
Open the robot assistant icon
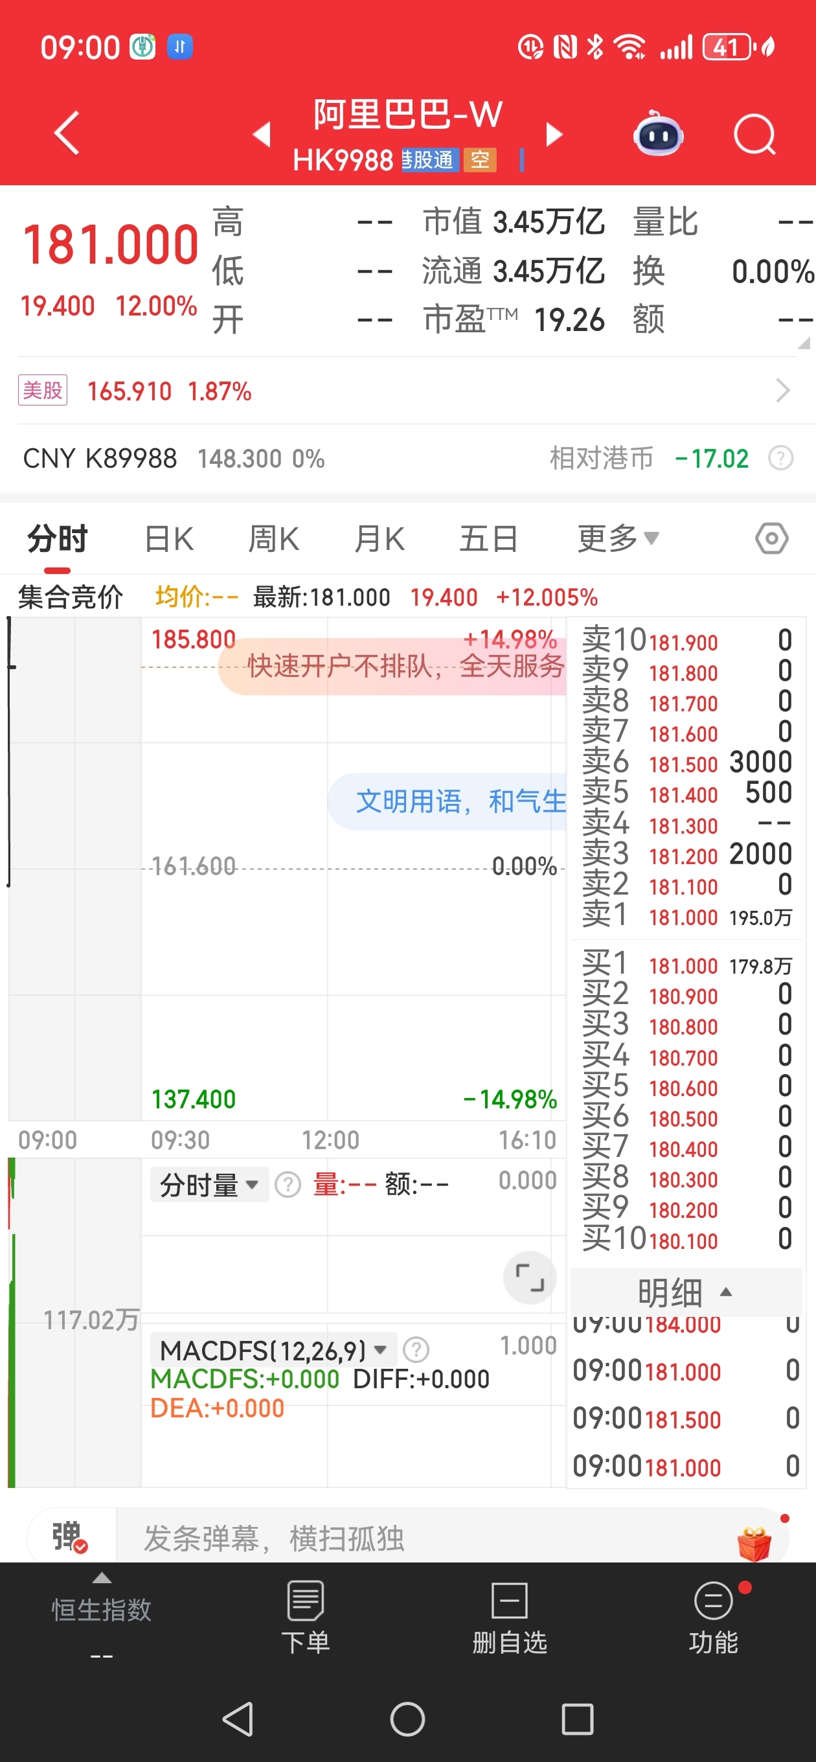point(657,134)
